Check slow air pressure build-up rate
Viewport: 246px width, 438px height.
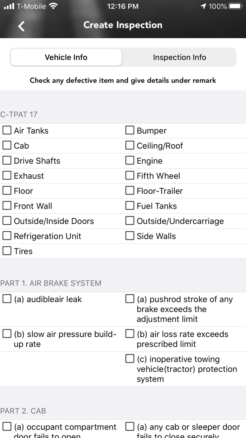(x=7, y=334)
